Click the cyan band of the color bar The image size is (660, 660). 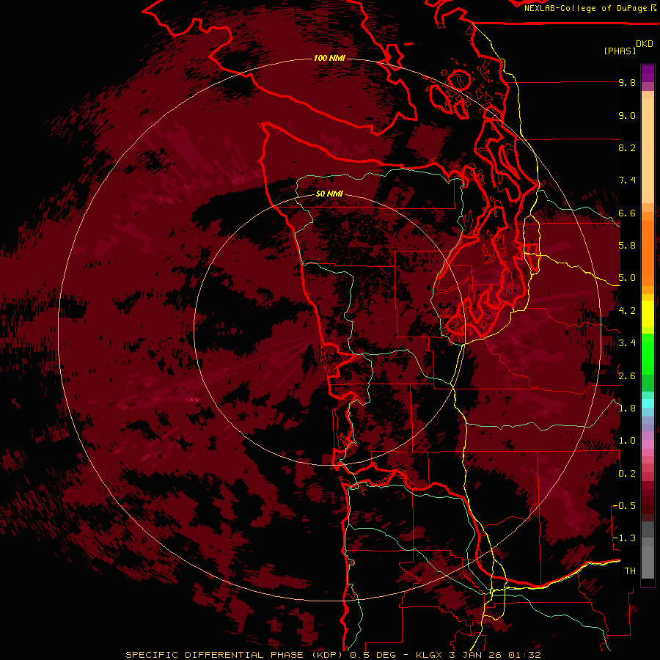(x=648, y=403)
